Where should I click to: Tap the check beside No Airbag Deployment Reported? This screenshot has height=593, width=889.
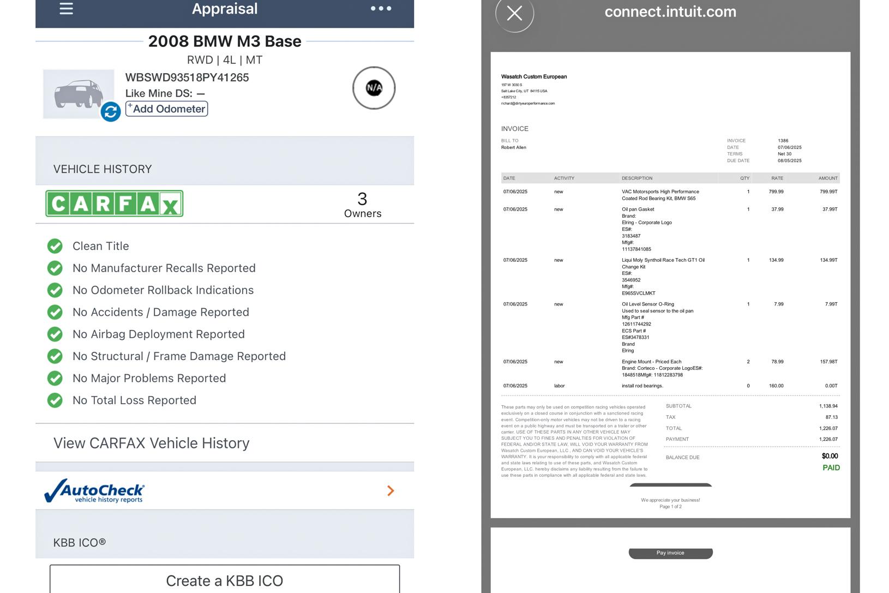point(55,334)
